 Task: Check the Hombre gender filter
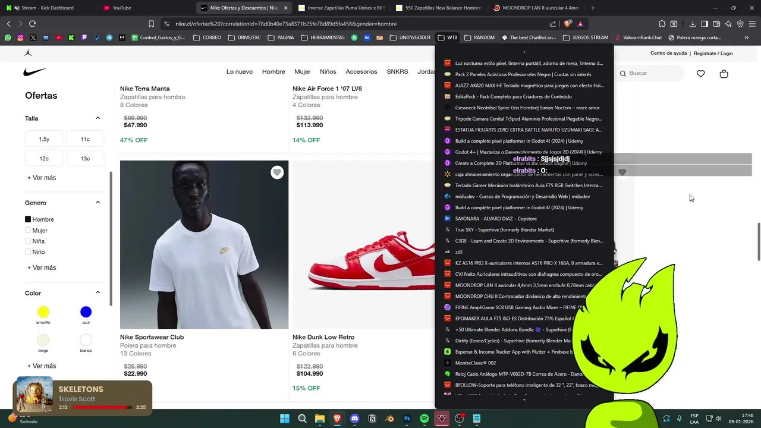28,219
